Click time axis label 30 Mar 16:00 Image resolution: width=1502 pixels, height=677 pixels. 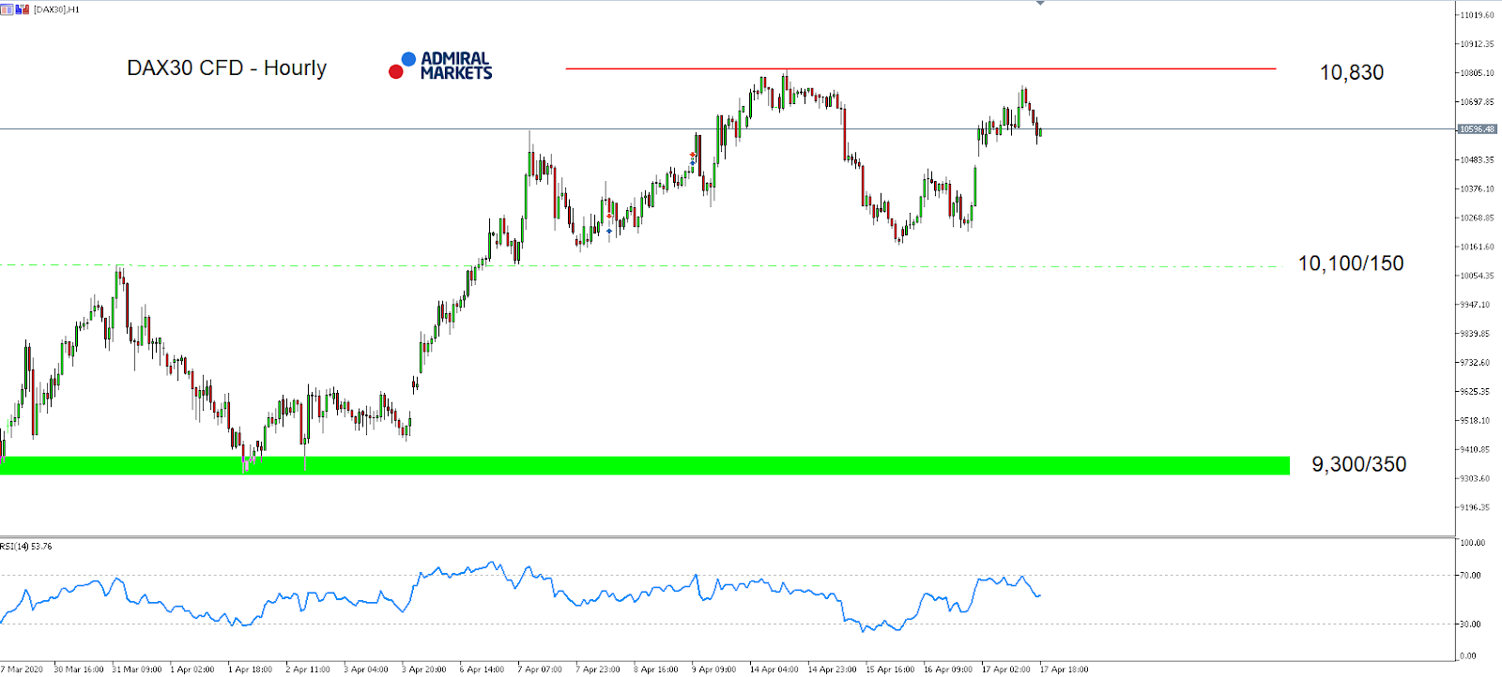(x=79, y=669)
